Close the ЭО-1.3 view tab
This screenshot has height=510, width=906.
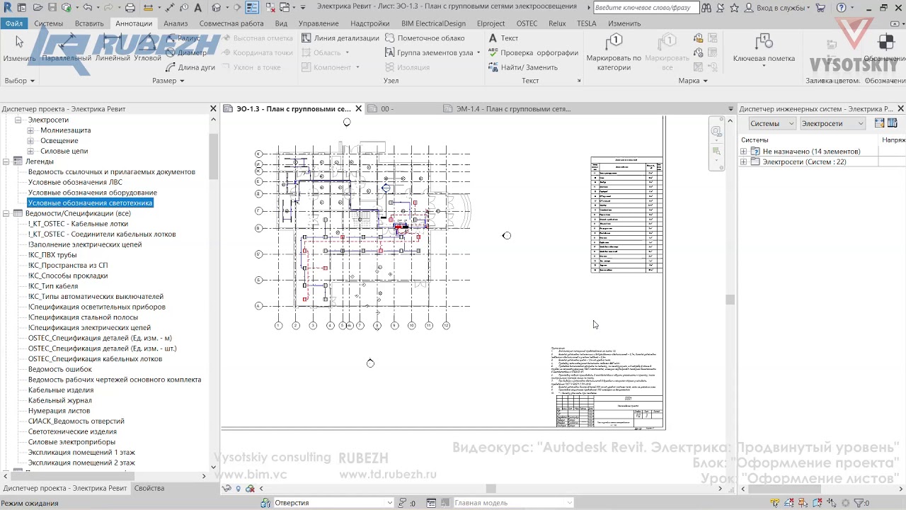(x=358, y=109)
